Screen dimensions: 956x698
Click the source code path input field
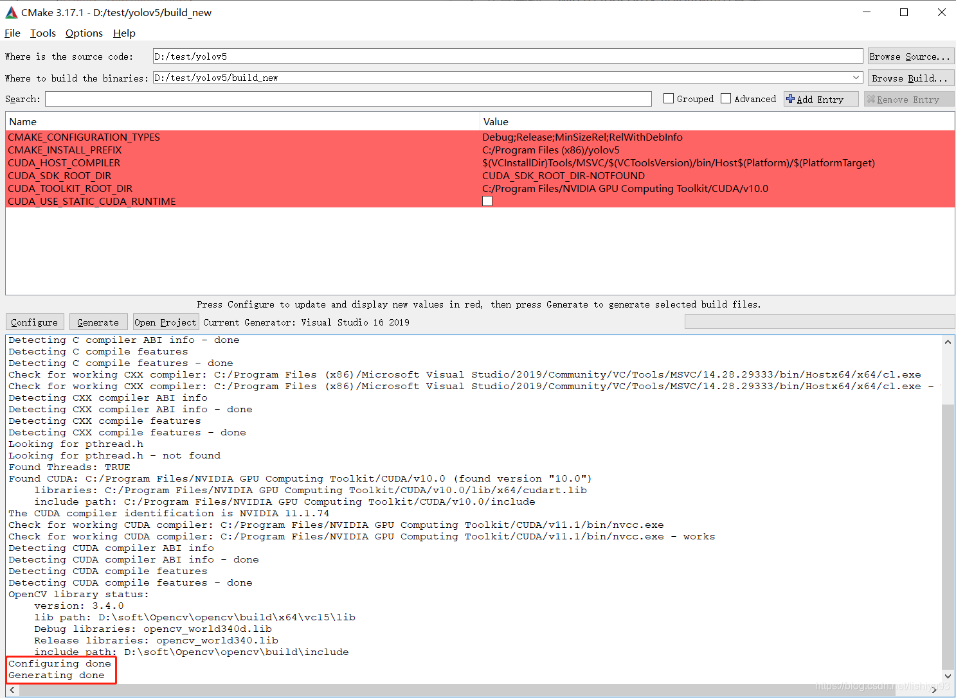(x=508, y=57)
